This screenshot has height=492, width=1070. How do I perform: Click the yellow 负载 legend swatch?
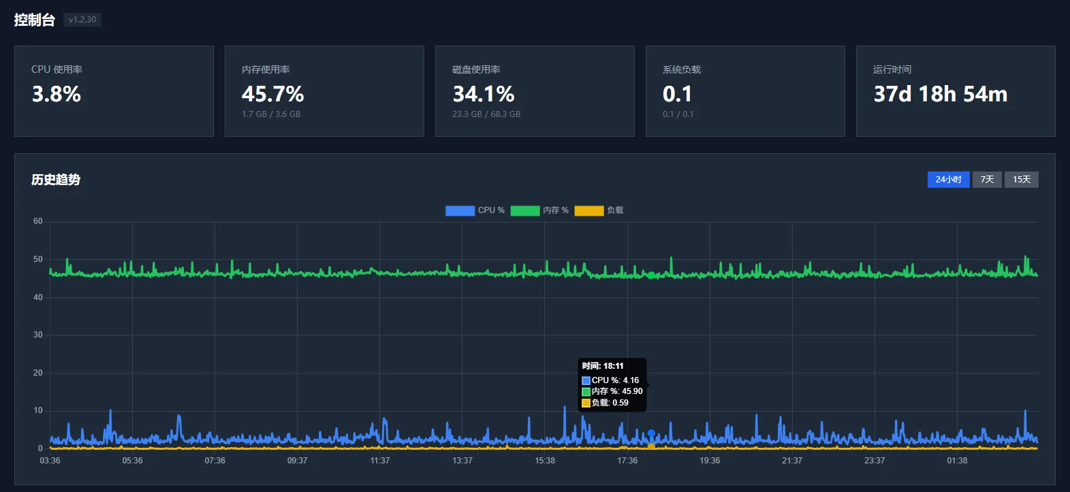pos(589,210)
